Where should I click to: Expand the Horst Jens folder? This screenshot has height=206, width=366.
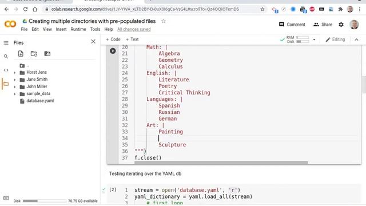point(15,73)
